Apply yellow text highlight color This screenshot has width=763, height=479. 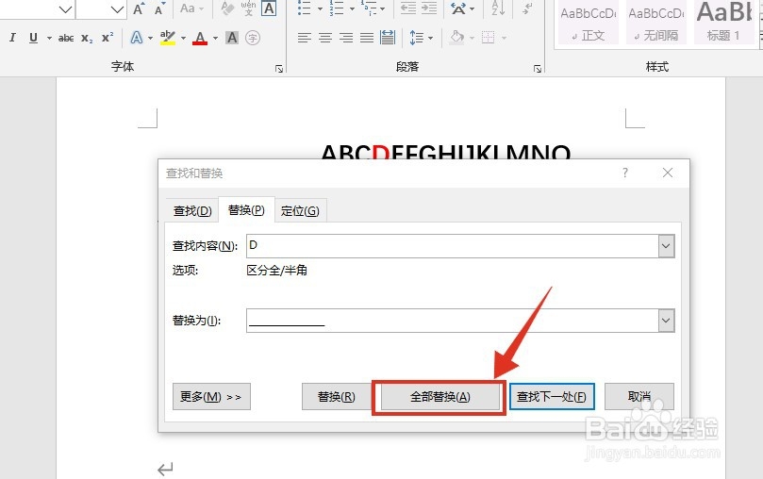(x=167, y=38)
